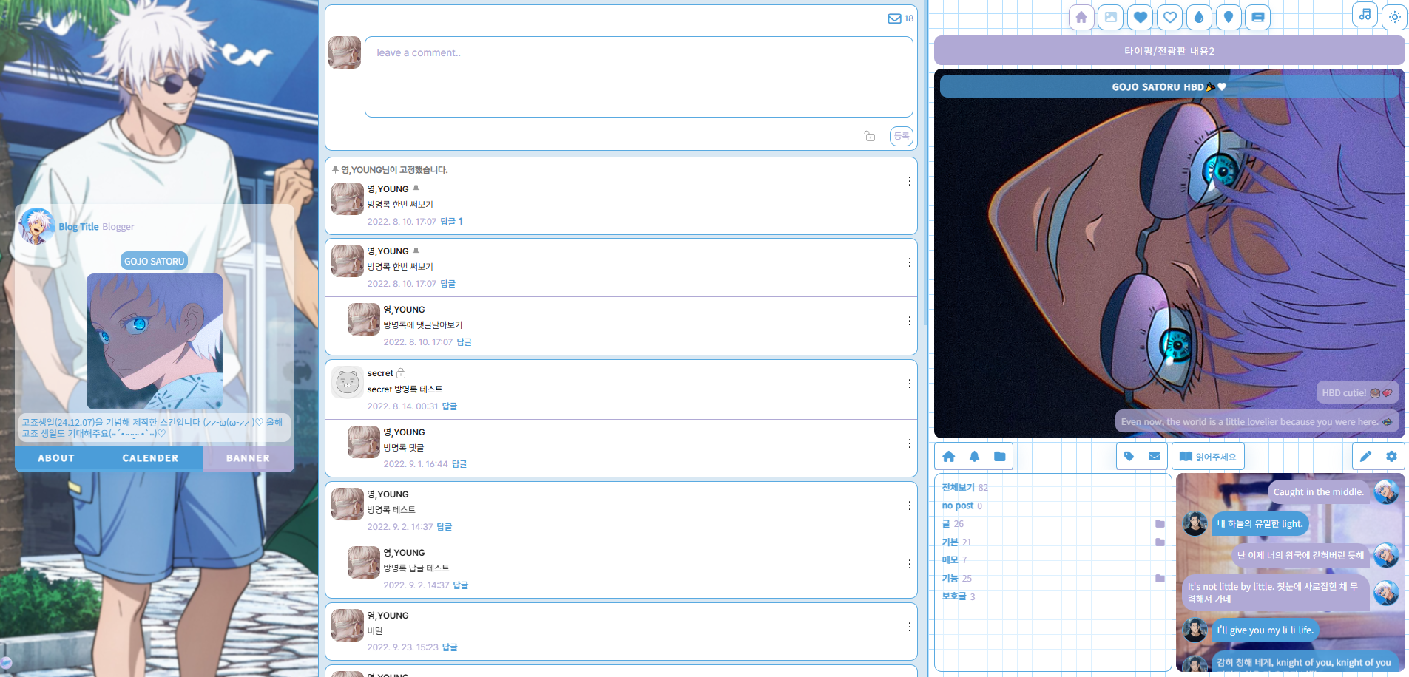Open the CALENDER tab in profile panel
Screen dimensions: 1409x677
pyautogui.click(x=150, y=458)
